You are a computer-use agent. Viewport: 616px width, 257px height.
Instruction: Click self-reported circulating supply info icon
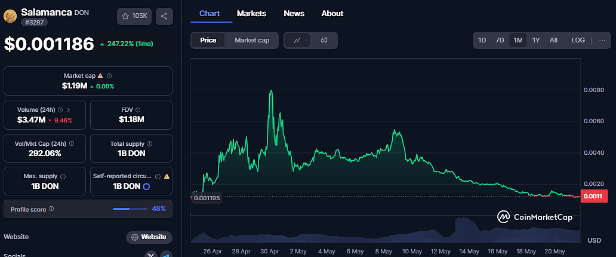[158, 176]
